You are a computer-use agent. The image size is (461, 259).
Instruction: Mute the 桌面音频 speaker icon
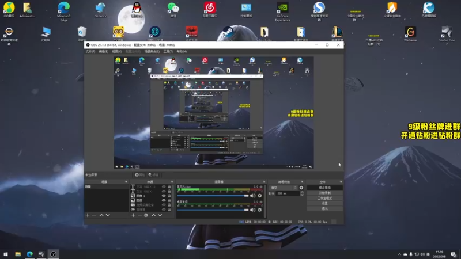tap(253, 210)
